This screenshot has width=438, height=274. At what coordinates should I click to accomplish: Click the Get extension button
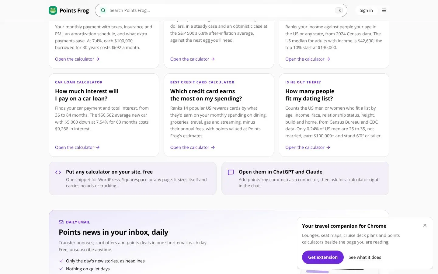[323, 257]
